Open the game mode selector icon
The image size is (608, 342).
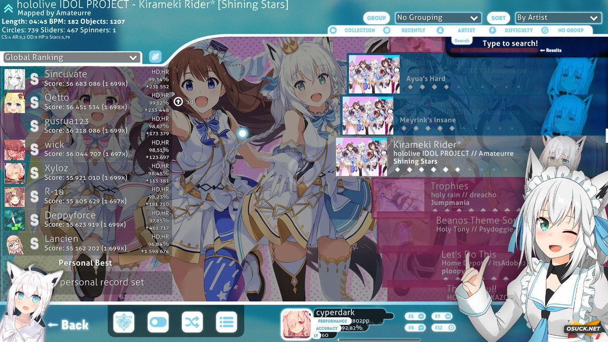tap(124, 322)
